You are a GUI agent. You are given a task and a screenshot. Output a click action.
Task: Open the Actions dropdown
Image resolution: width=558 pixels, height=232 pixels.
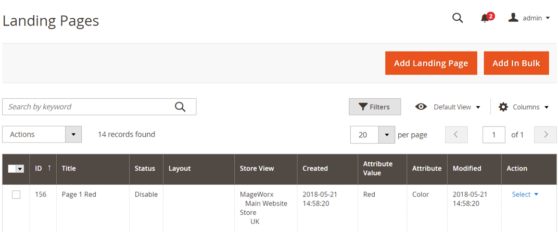[x=42, y=135]
